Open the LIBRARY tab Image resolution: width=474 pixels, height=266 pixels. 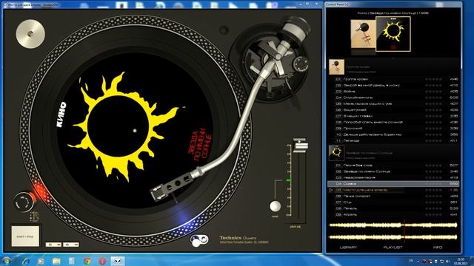click(348, 248)
